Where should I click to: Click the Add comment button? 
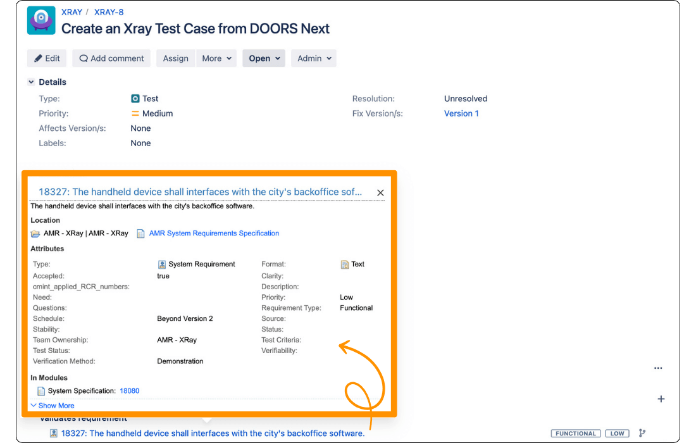(111, 58)
